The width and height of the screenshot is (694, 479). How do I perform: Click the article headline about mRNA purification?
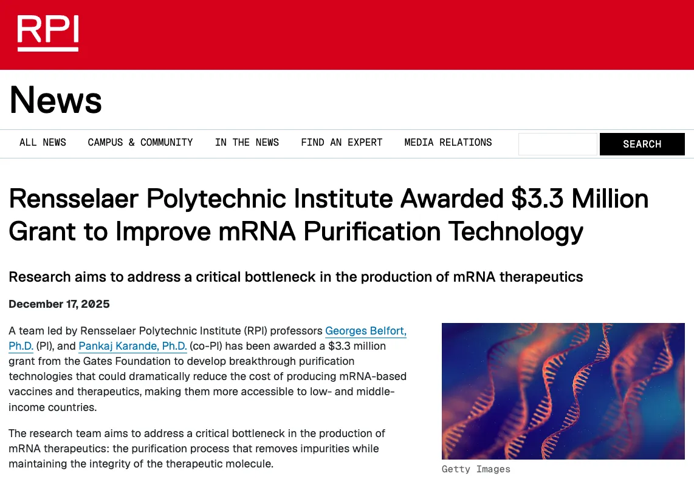pyautogui.click(x=328, y=215)
